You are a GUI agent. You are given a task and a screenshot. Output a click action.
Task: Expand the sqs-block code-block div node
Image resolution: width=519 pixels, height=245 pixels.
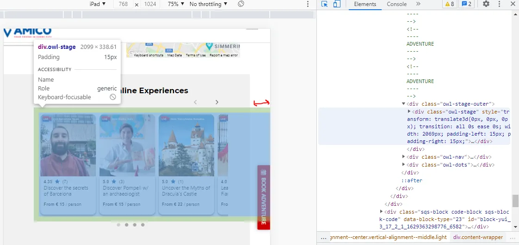pos(381,212)
